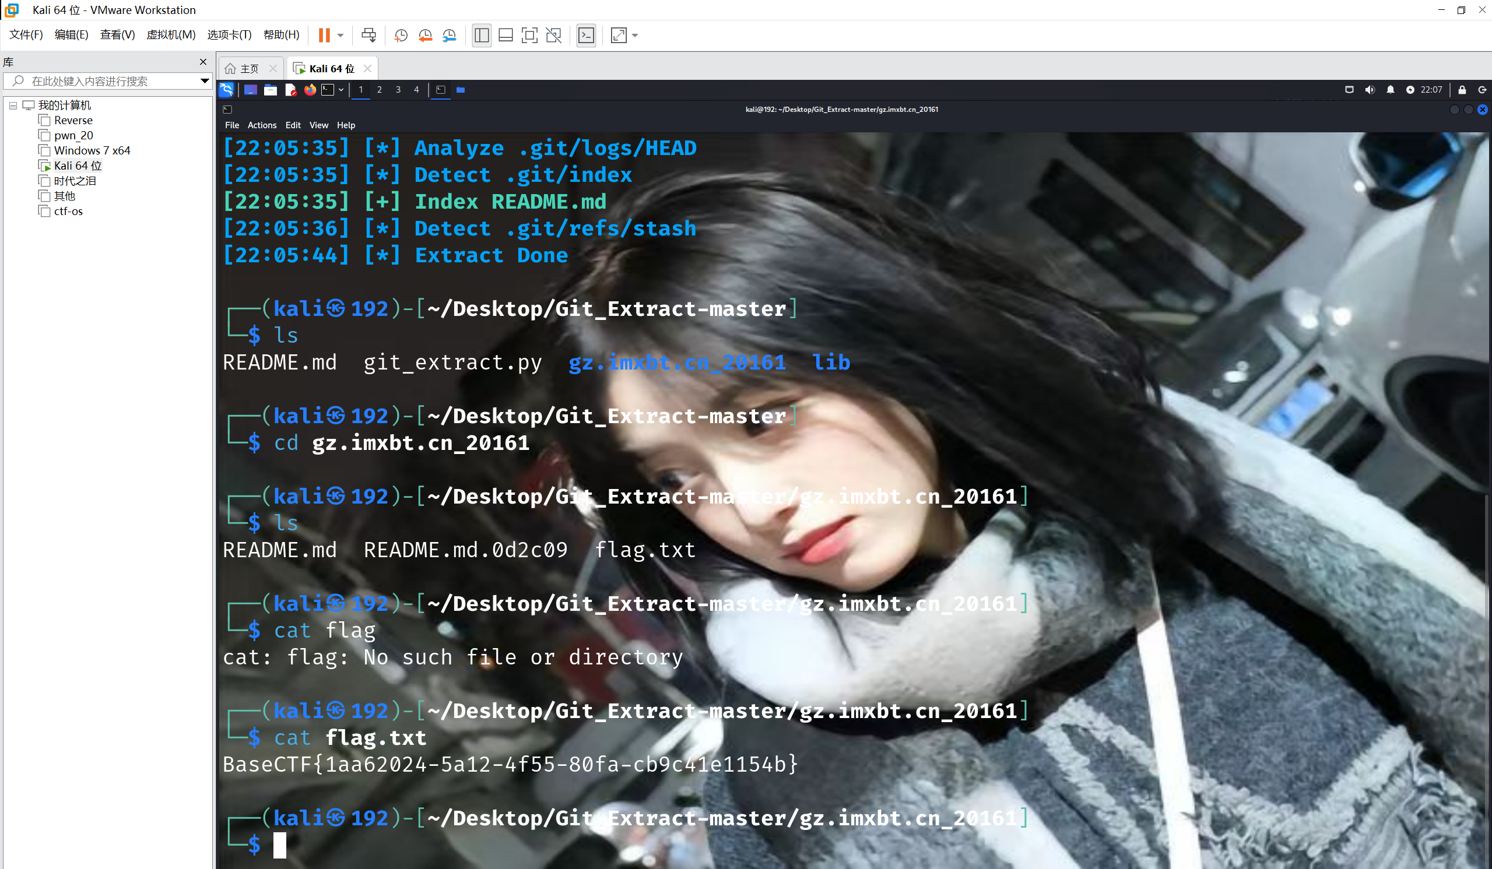The height and width of the screenshot is (869, 1492).
Task: Switch to workspace 4
Action: 416,90
